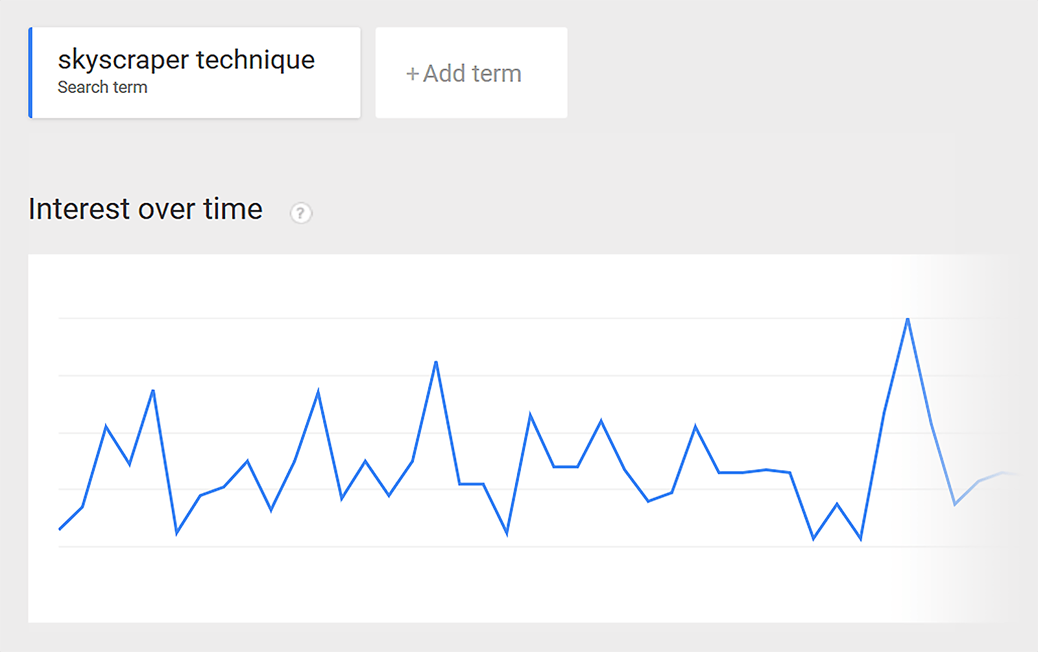1038x652 pixels.
Task: Click the tallest peak on the trend line
Action: [908, 318]
